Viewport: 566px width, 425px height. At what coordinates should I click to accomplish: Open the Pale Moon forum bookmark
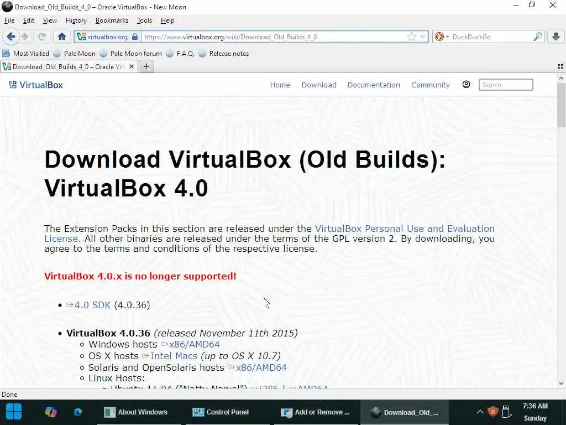click(x=131, y=54)
